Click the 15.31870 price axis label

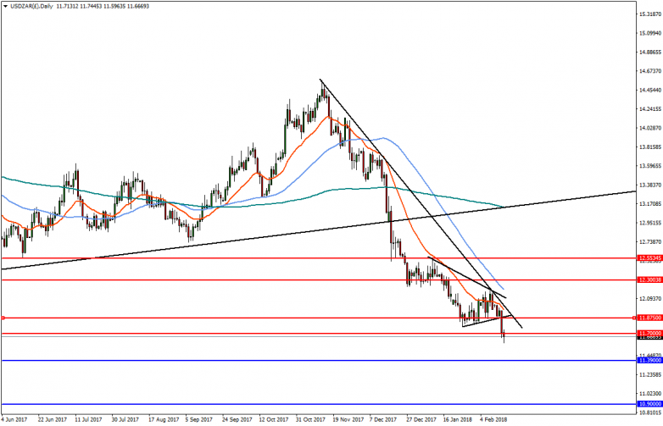(x=650, y=14)
